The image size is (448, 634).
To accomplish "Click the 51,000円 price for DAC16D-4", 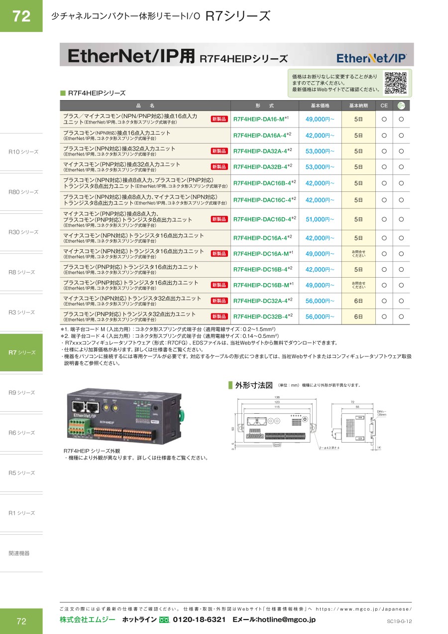I will (320, 219).
